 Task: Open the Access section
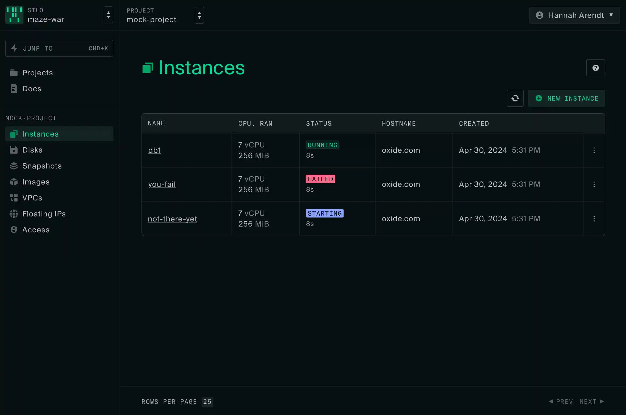pos(36,229)
